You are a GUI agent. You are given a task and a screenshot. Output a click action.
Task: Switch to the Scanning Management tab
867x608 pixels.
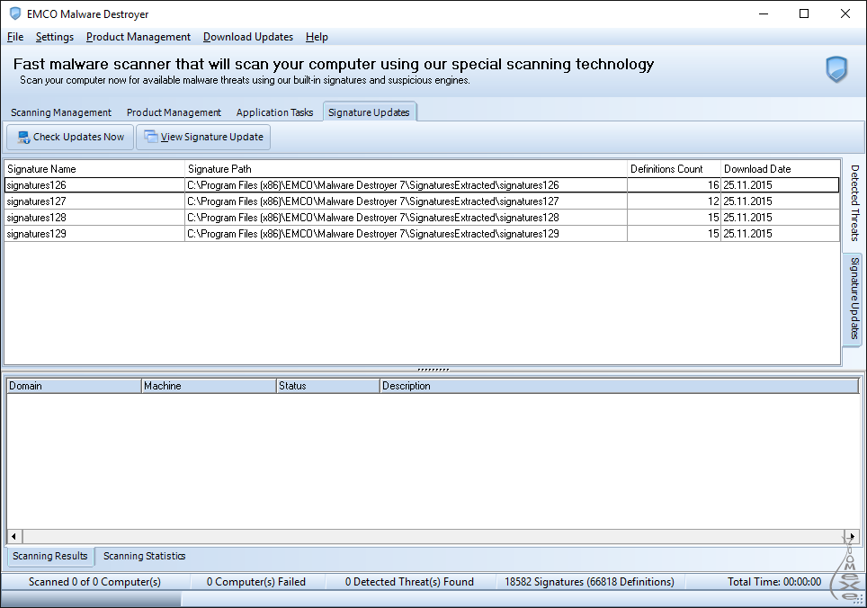(x=61, y=112)
